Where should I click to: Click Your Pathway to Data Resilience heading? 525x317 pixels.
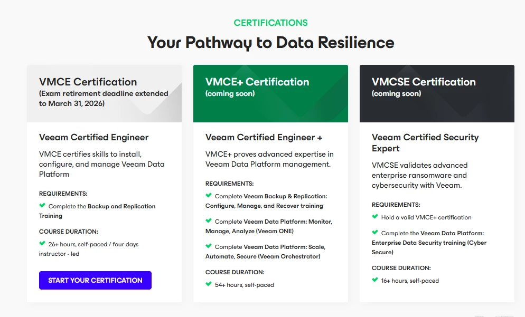(271, 42)
